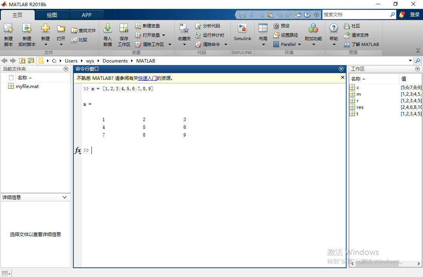Image resolution: width=423 pixels, height=277 pixels.
Task: Click the Users path segment
Action: [71, 61]
